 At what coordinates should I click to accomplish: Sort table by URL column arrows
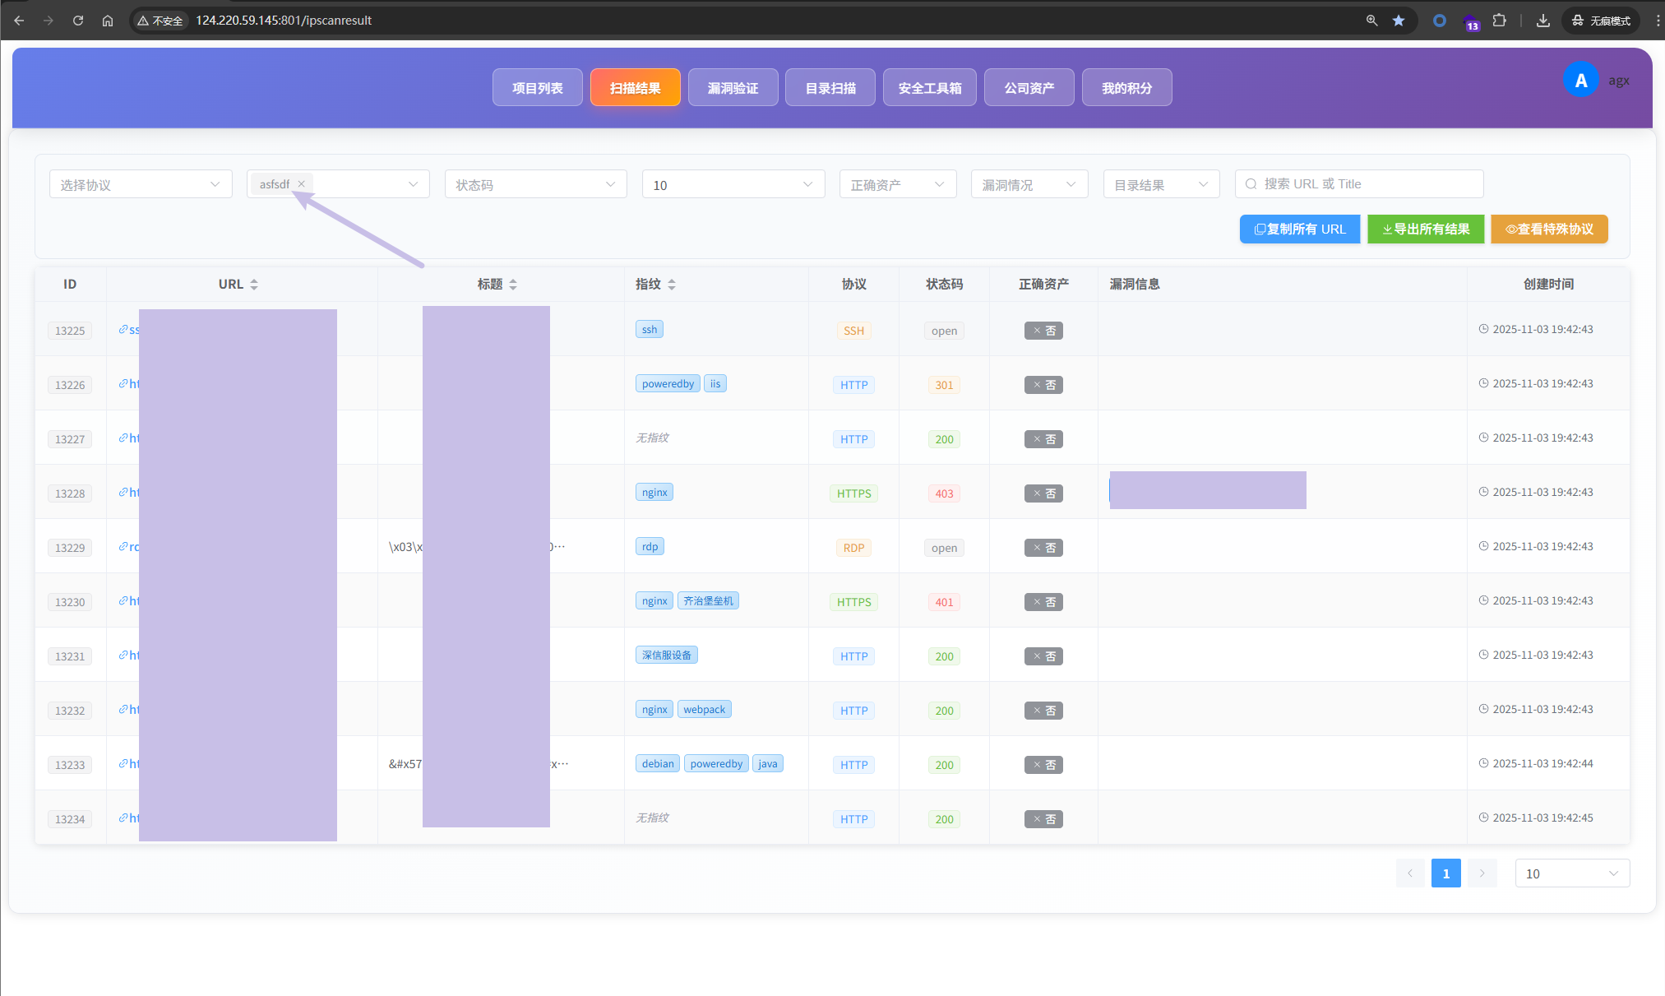(x=254, y=285)
